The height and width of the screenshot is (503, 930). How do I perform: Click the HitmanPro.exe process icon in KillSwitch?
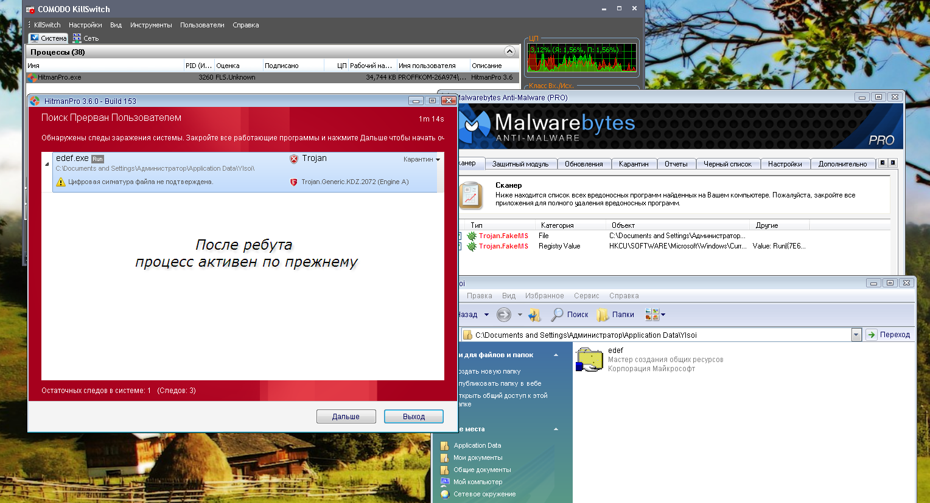(x=32, y=78)
